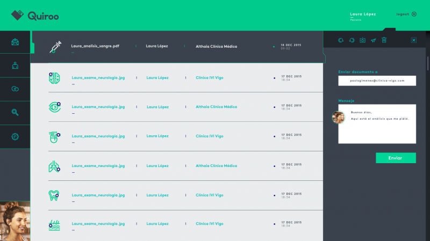Open the patient profile sidebar icon
430x241 pixels.
click(x=15, y=65)
